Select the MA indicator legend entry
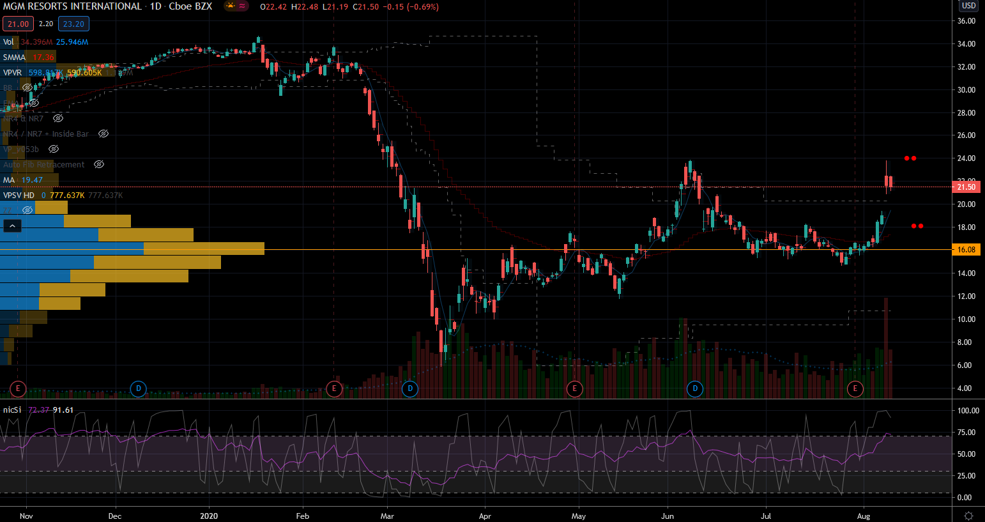The image size is (985, 522). [x=9, y=180]
